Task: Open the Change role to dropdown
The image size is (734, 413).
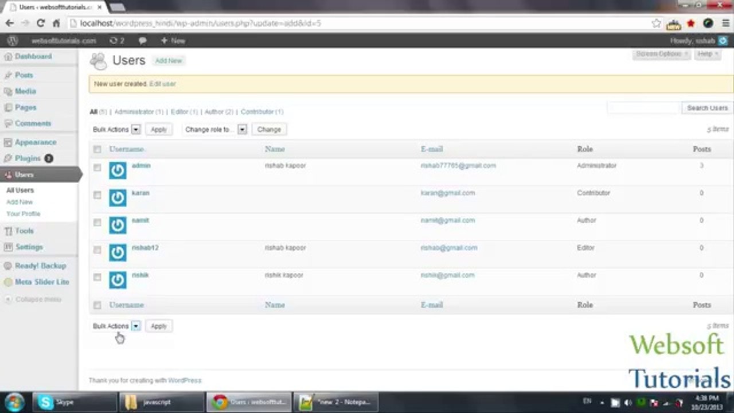Action: pos(216,130)
